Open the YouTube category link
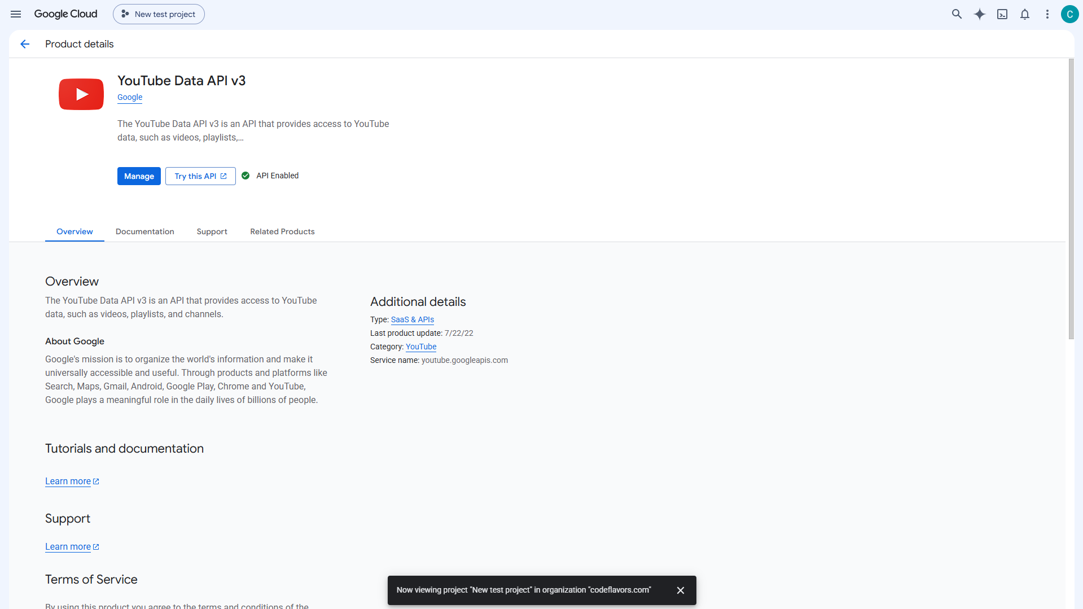Screen dimensions: 1083x609 [421, 347]
